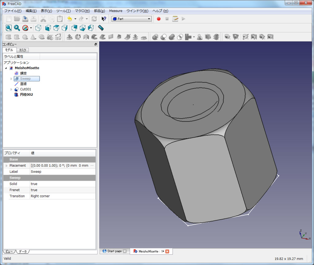Click the Paste clipboard icon

pyautogui.click(x=60, y=19)
